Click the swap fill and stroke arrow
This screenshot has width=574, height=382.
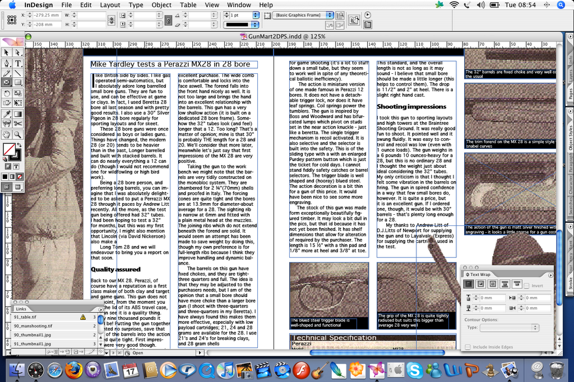(19, 145)
